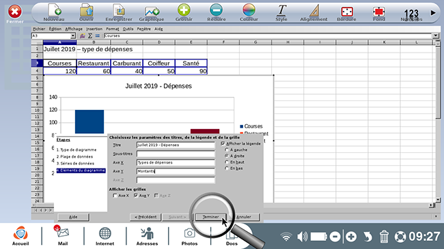Click the formula input line
The width and height of the screenshot is (444, 249).
[268, 35]
